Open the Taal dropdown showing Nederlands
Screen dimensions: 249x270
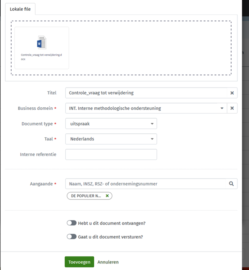pyautogui.click(x=111, y=139)
